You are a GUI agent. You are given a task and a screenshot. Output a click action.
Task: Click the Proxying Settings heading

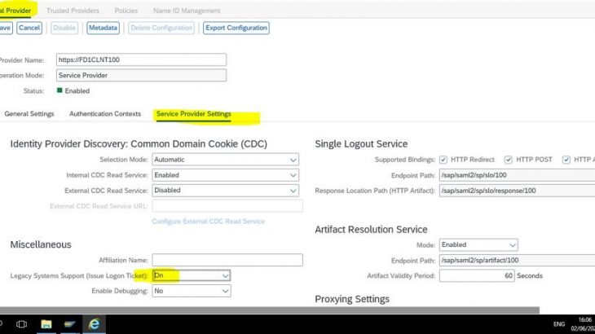352,299
